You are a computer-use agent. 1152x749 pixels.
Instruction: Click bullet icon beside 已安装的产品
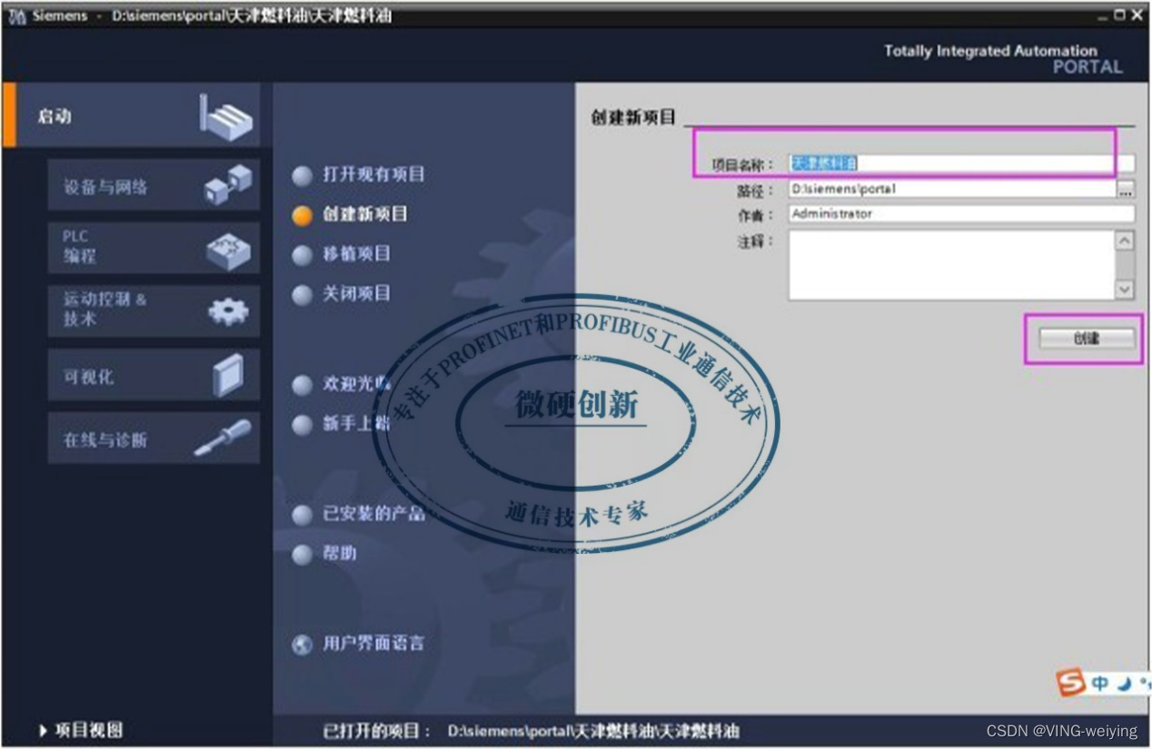pos(303,516)
